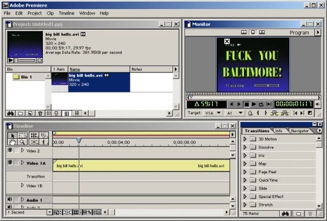Image resolution: width=327 pixels, height=221 pixels.
Task: Open the 1 Second time zoom dropdown
Action: (x=50, y=213)
